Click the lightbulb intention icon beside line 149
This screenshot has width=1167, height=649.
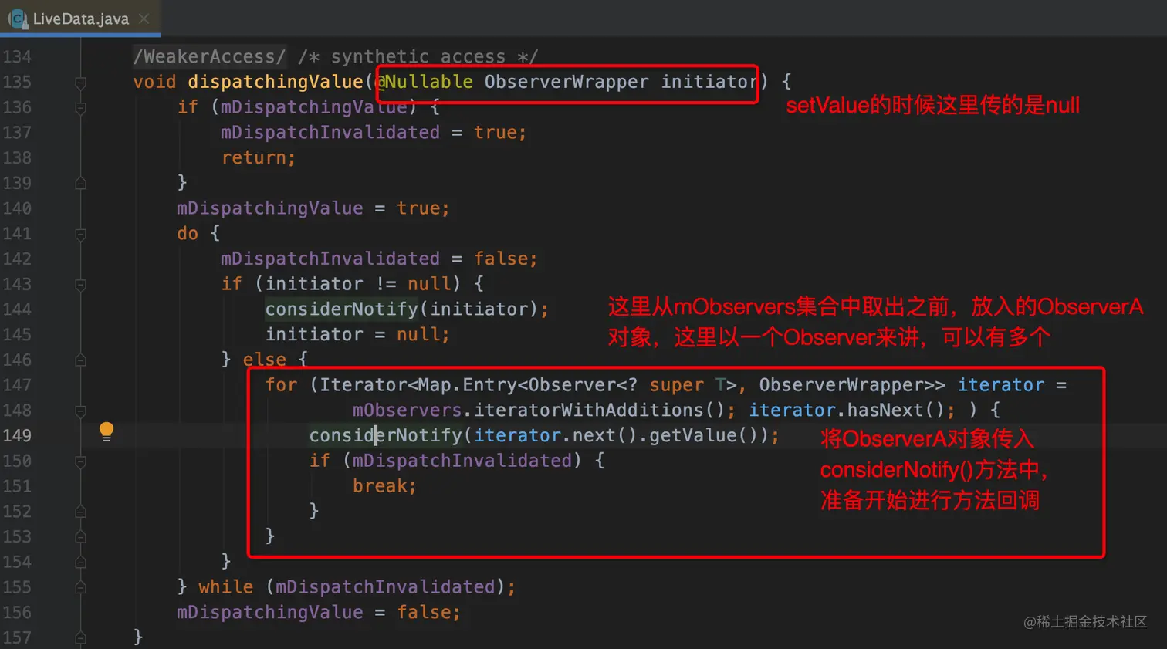[107, 431]
